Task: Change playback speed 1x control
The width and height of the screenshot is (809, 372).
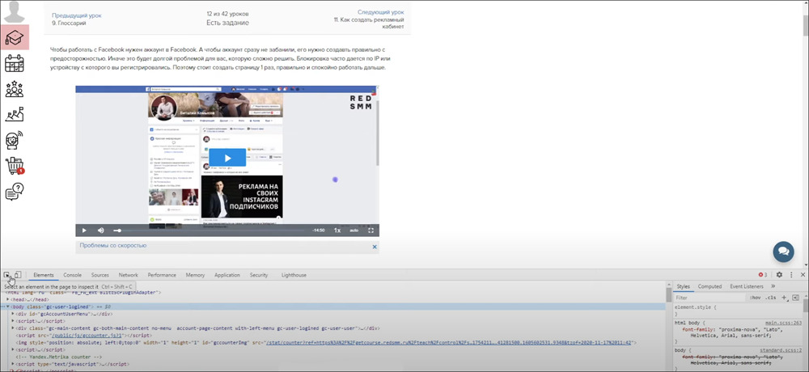Action: (x=337, y=230)
